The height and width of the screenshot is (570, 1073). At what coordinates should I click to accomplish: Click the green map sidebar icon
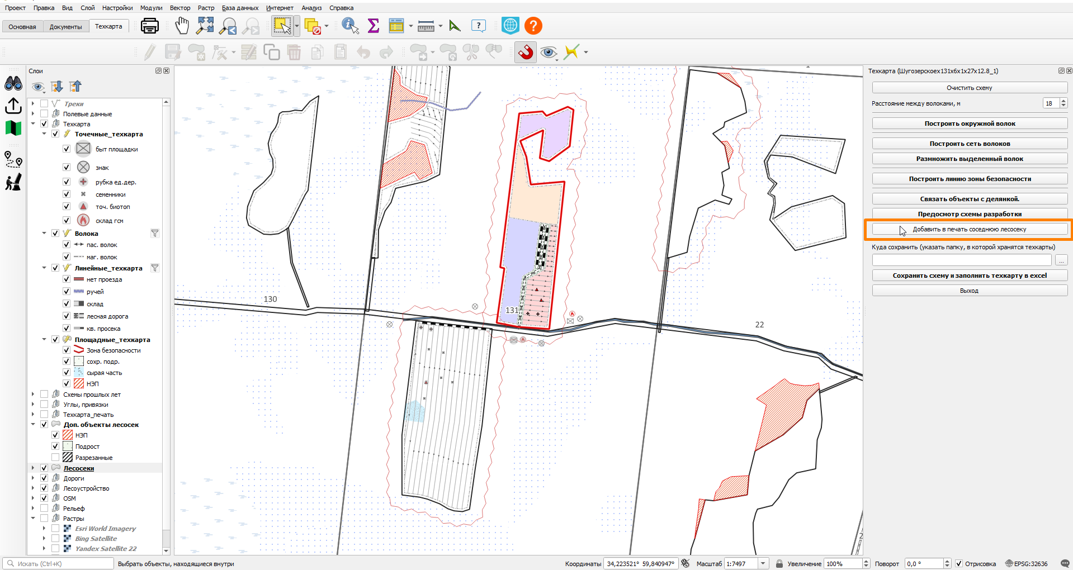click(x=13, y=128)
